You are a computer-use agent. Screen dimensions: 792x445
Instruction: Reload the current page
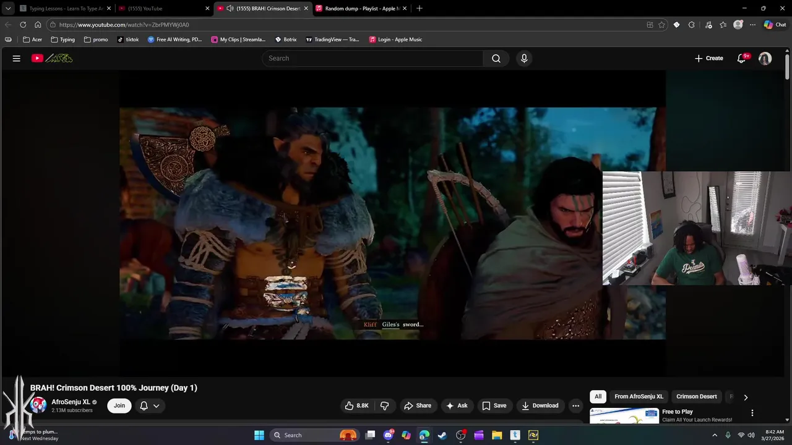(23, 25)
